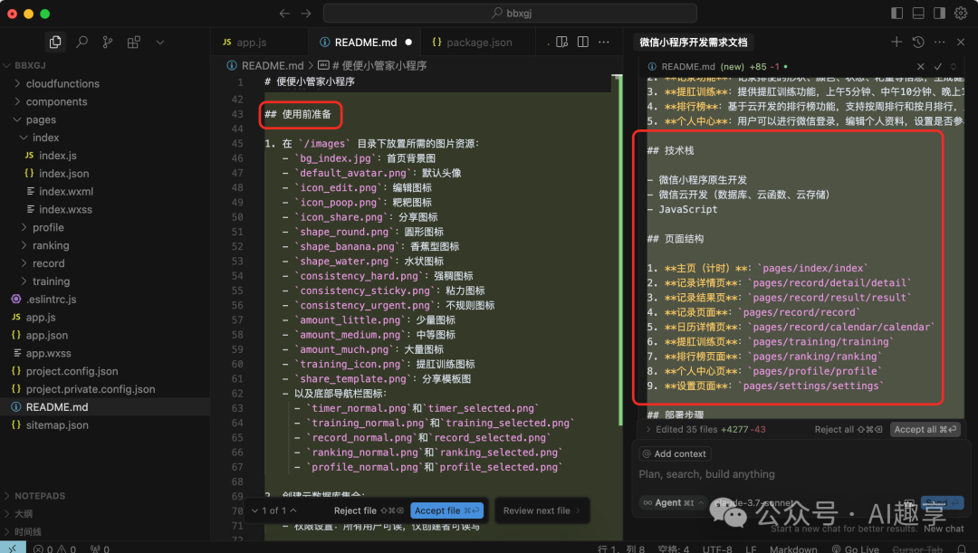This screenshot has width=978, height=553.
Task: Click the bbxgj command search box
Action: click(510, 13)
